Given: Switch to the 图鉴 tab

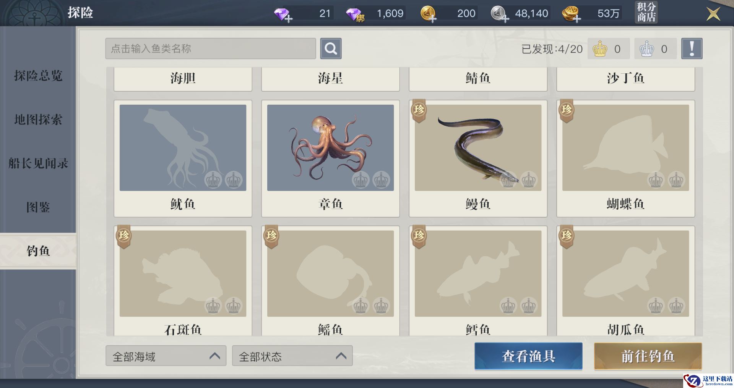Looking at the screenshot, I should [38, 207].
